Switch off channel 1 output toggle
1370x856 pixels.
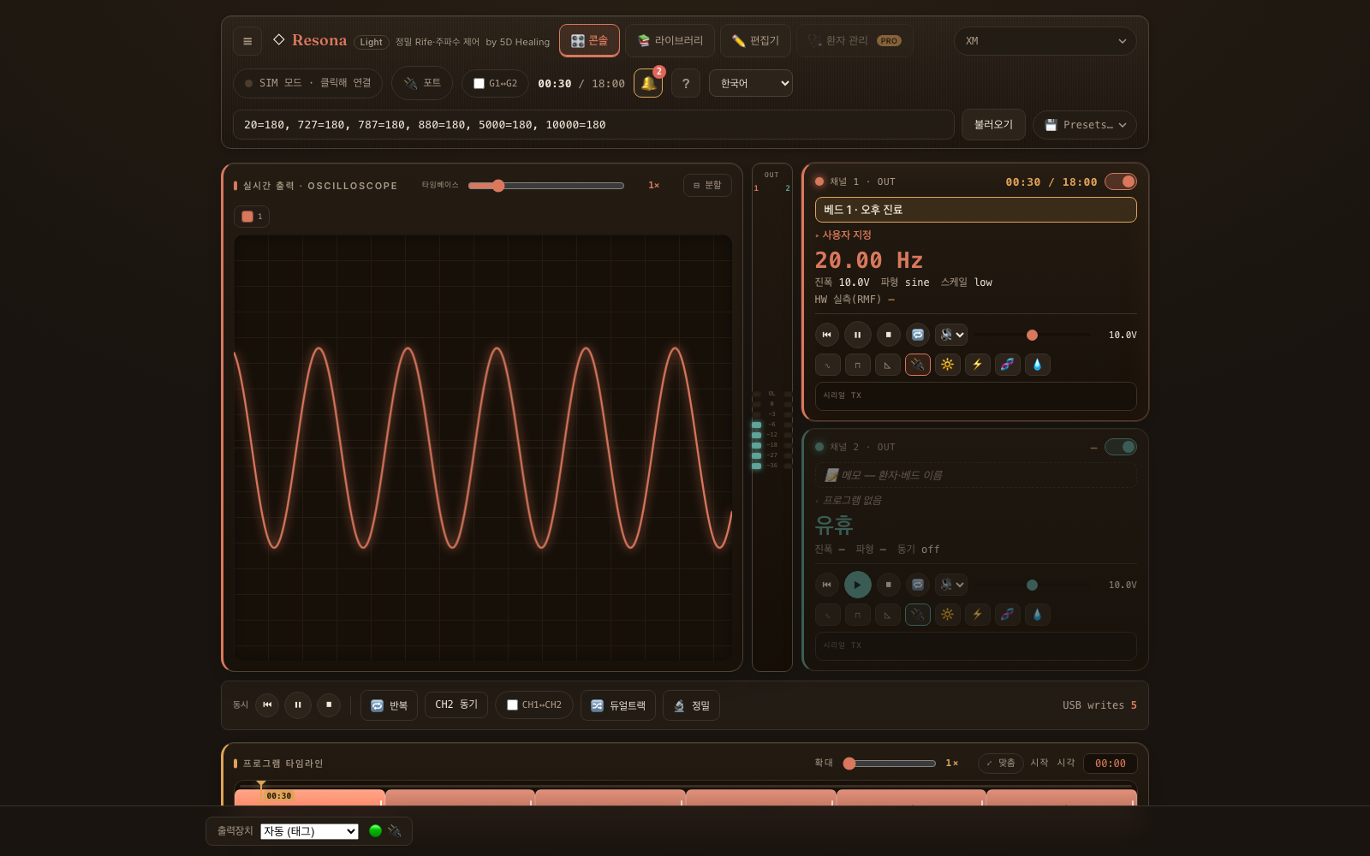(1121, 181)
